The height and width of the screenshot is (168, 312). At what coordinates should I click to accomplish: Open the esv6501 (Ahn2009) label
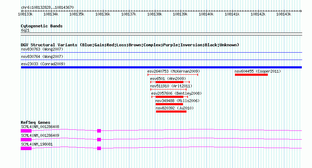pyautogui.click(x=168, y=79)
